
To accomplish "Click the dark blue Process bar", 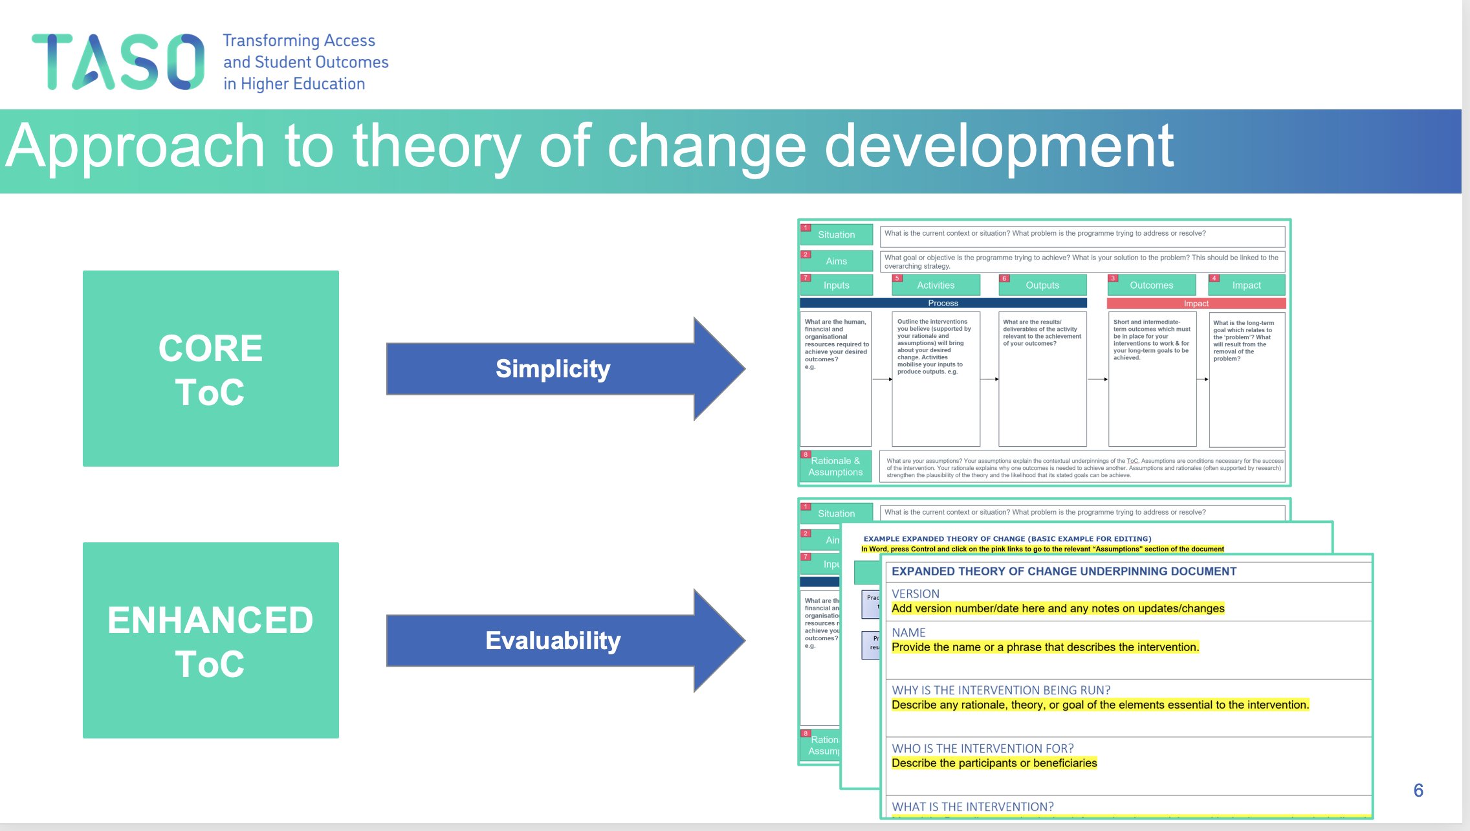I will (943, 303).
